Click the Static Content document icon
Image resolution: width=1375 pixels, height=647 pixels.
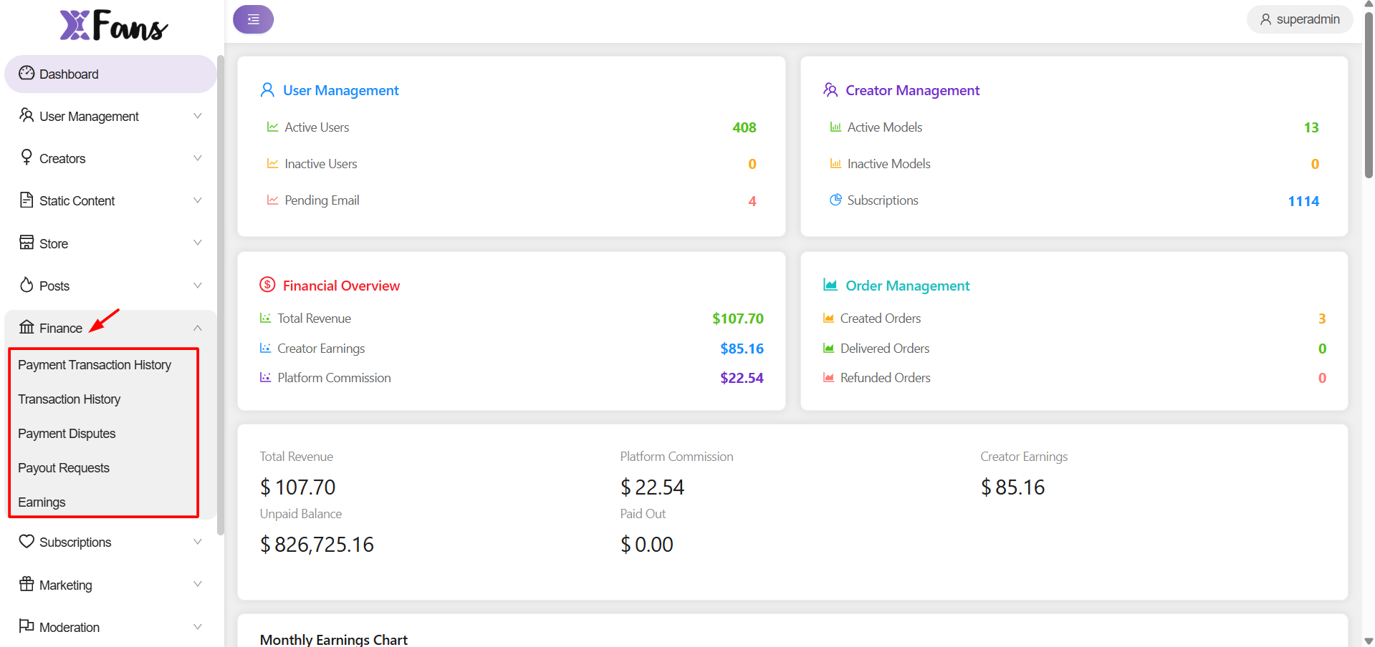pyautogui.click(x=27, y=200)
